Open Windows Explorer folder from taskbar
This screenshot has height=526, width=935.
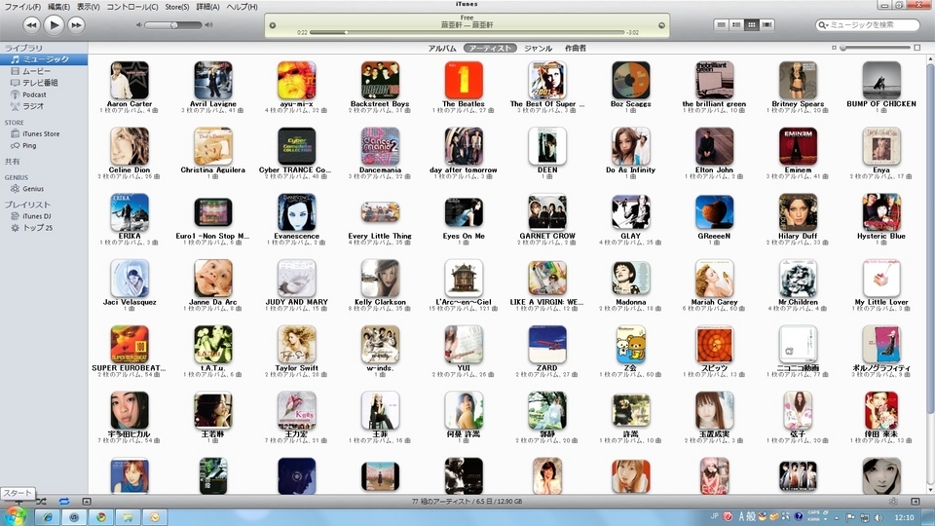[128, 517]
